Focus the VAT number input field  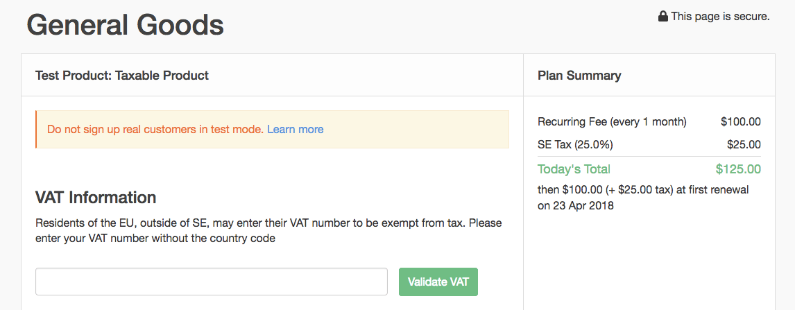[x=211, y=282]
